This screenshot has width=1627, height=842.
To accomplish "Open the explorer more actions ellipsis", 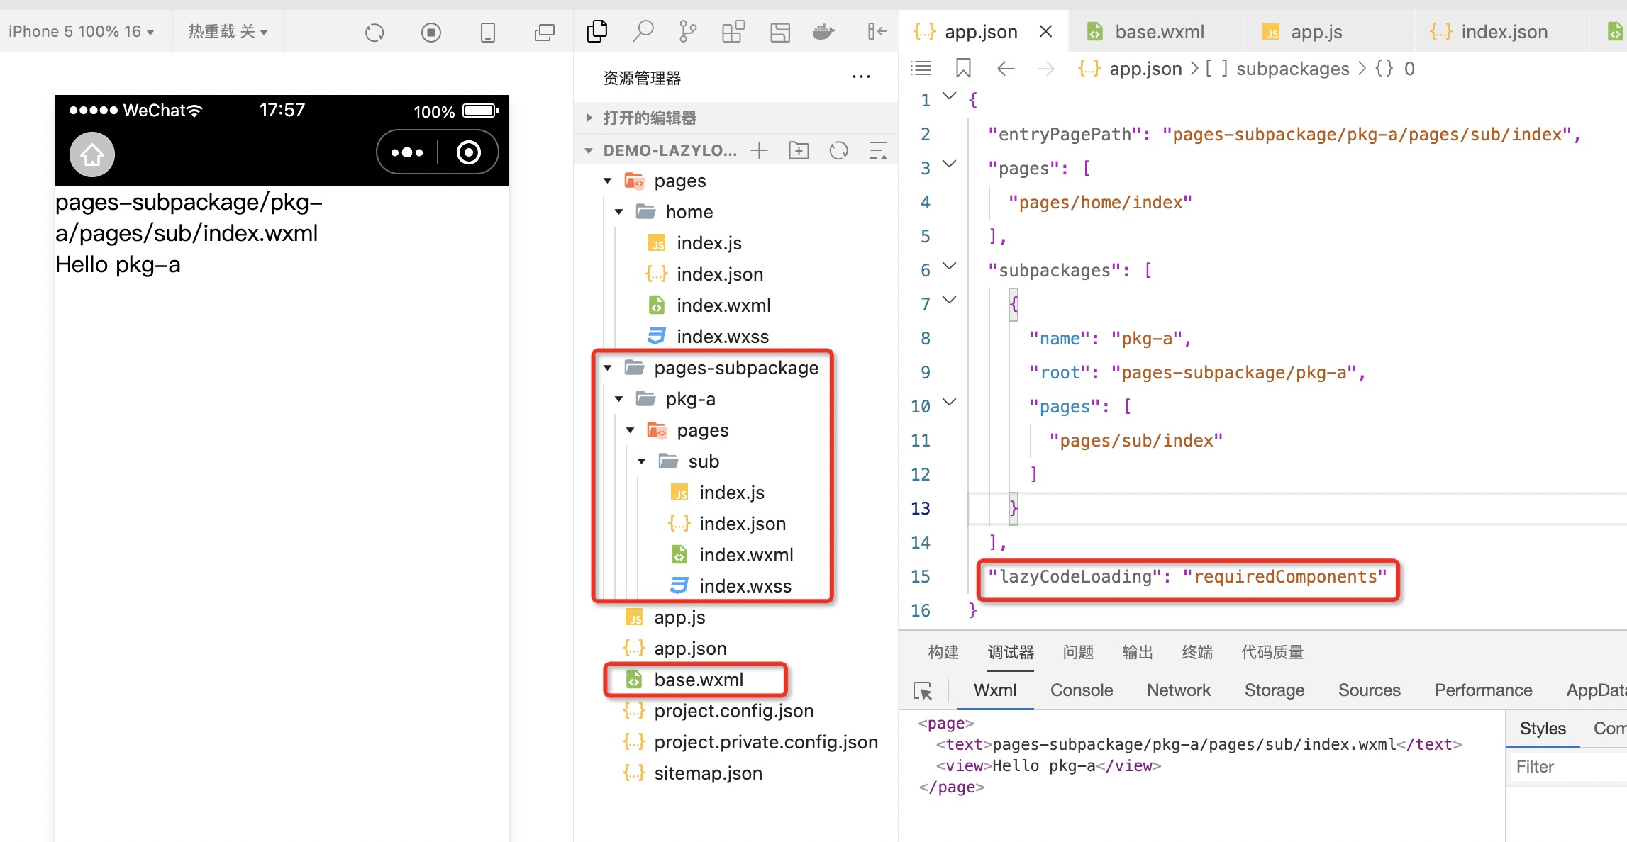I will [x=861, y=77].
